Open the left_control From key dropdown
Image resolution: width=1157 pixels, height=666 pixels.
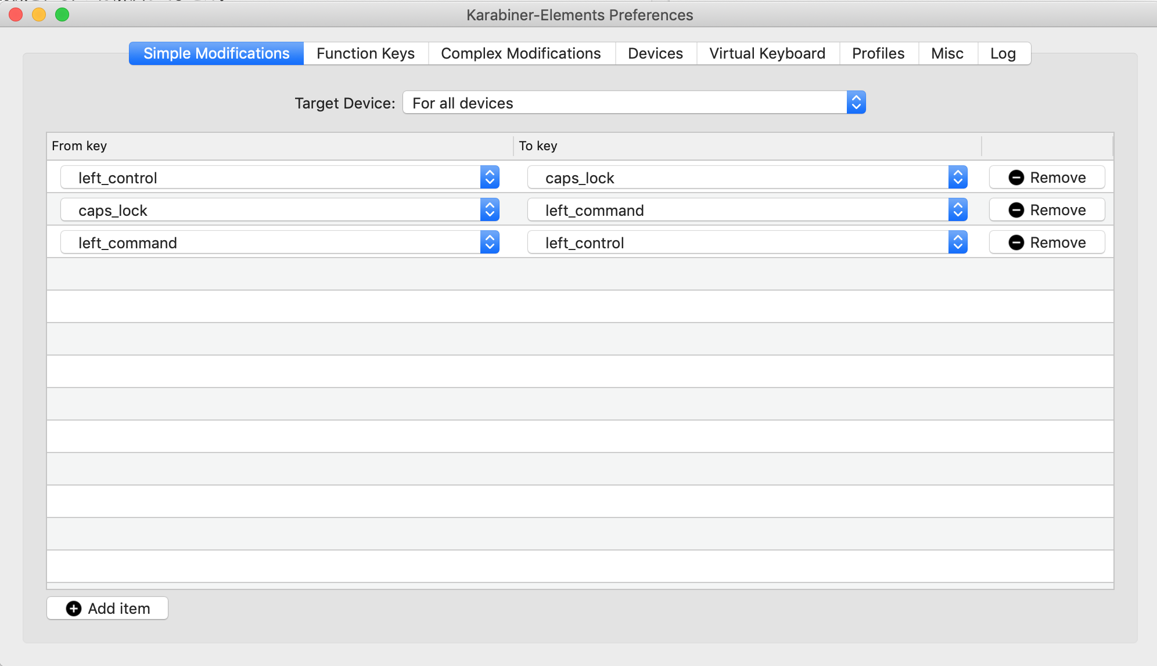pos(280,178)
